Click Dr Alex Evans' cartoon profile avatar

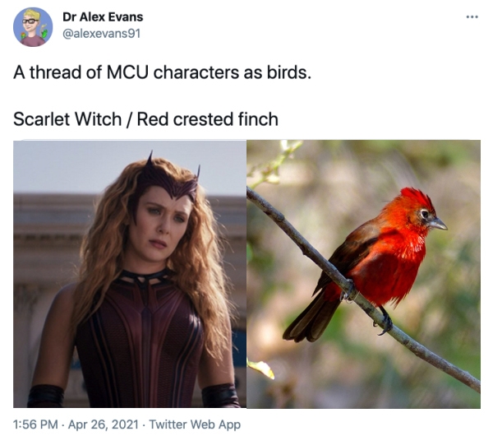point(33,27)
